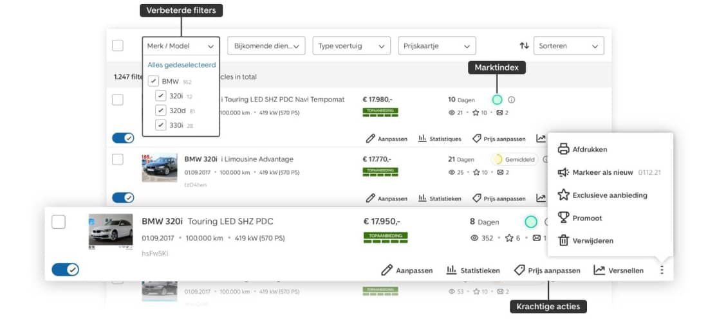The height and width of the screenshot is (322, 708).
Task: Open the Type voertuig dropdown
Action: tap(351, 46)
